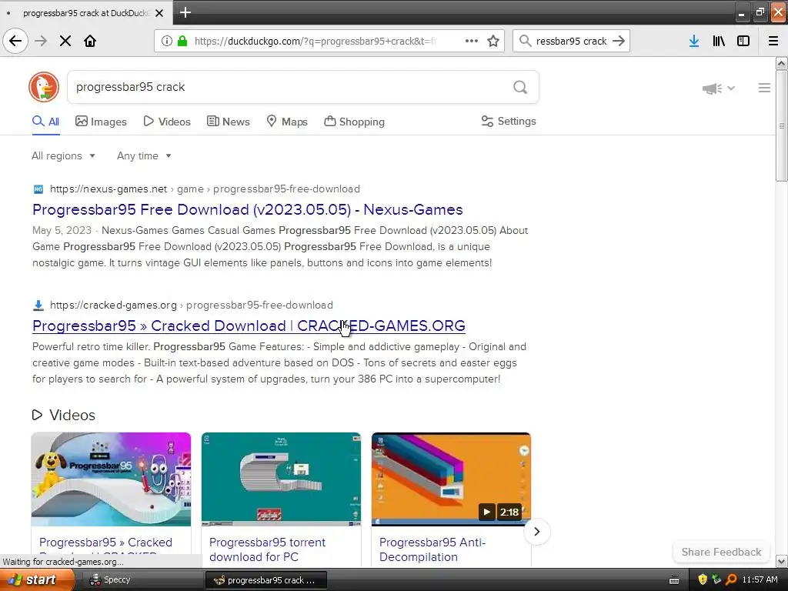Click the dog and paperclip video thumbnail
Image resolution: width=788 pixels, height=591 pixels.
point(111,479)
